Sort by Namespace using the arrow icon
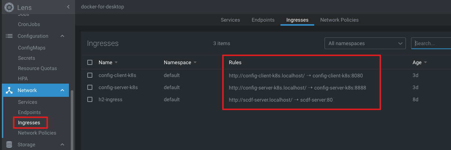The image size is (451, 150). pos(195,63)
